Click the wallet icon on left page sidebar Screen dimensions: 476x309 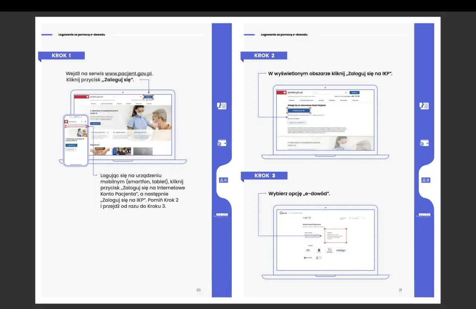(222, 143)
